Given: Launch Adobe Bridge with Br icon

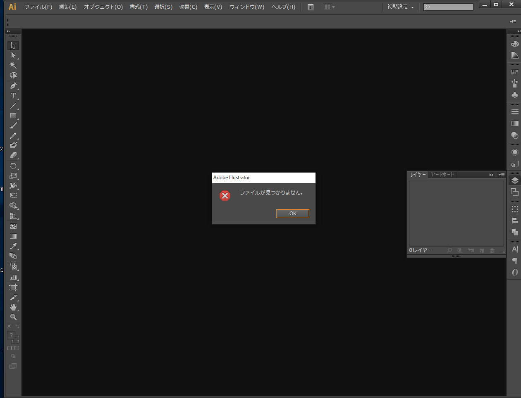Looking at the screenshot, I should pyautogui.click(x=311, y=7).
